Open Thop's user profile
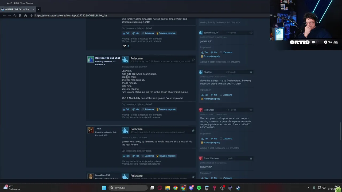 coord(98,129)
